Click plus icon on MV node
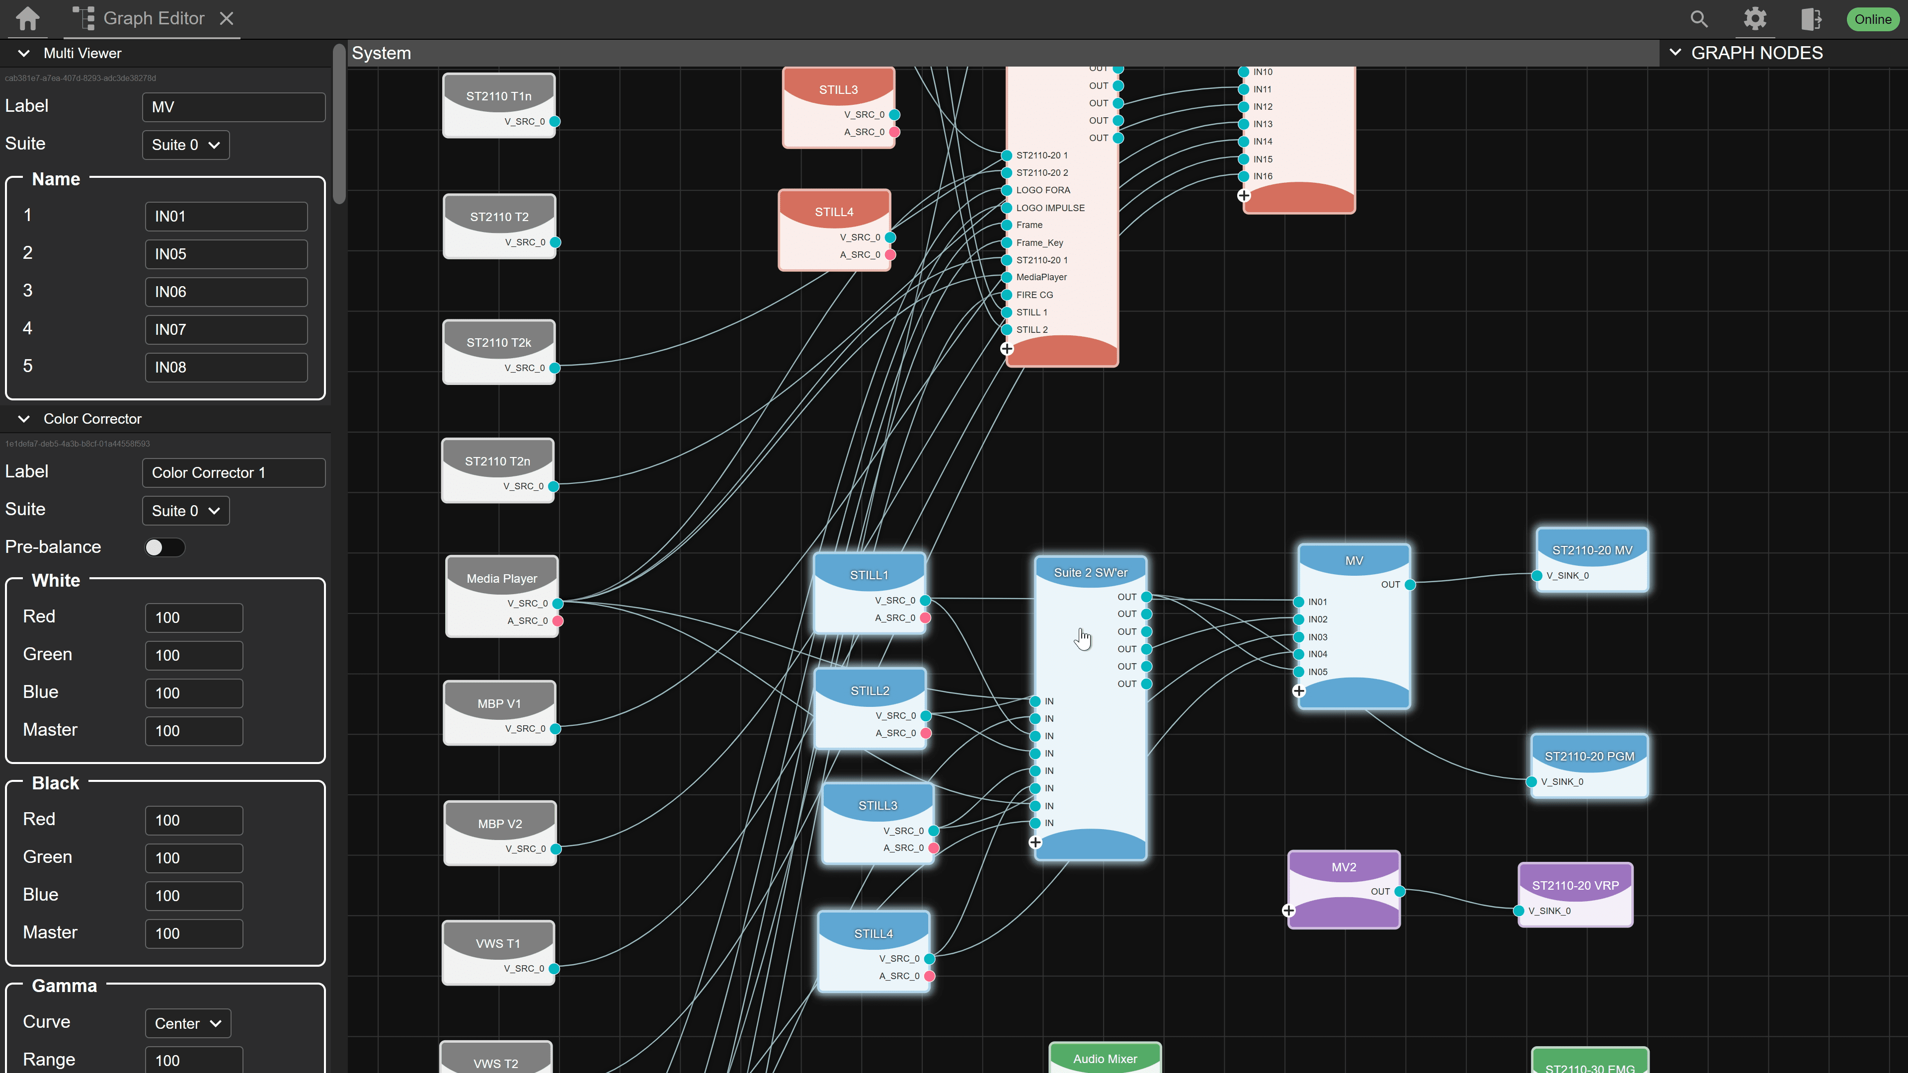The height and width of the screenshot is (1073, 1908). pos(1298,691)
